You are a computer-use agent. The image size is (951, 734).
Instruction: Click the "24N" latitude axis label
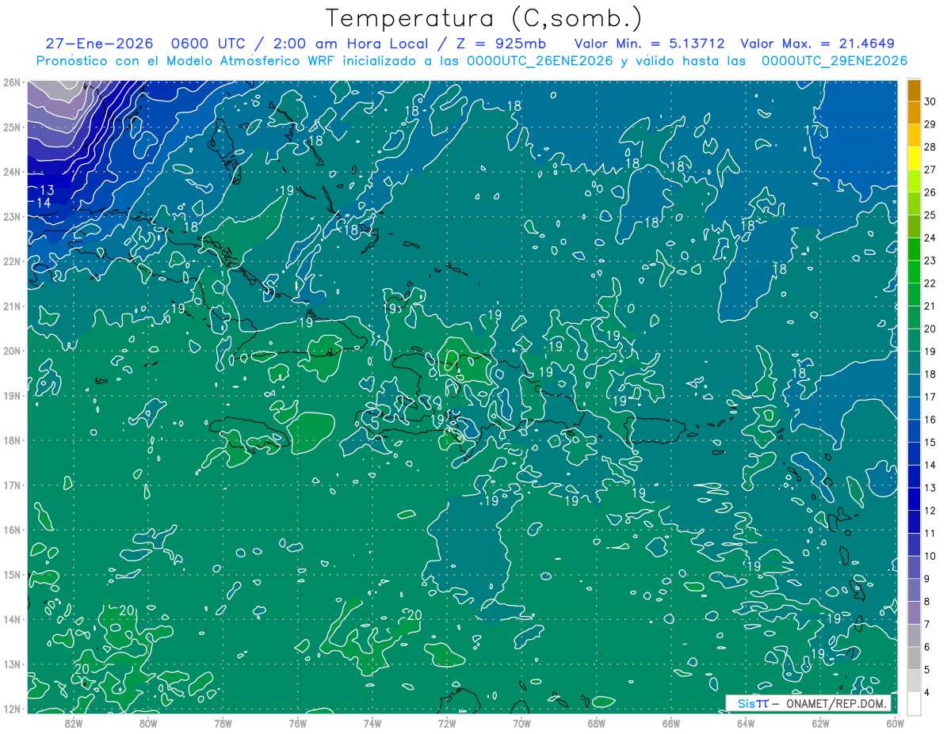pyautogui.click(x=12, y=172)
